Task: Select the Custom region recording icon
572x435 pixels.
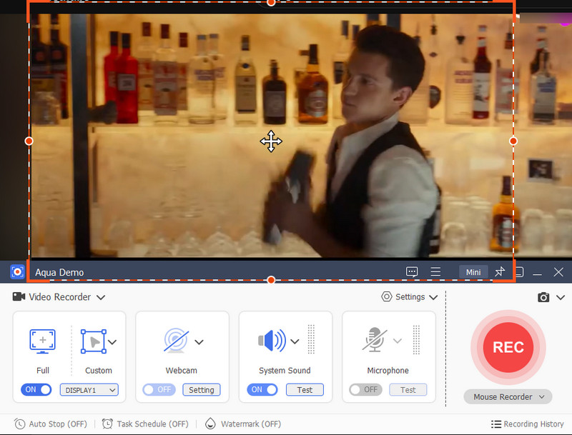Action: click(x=94, y=341)
